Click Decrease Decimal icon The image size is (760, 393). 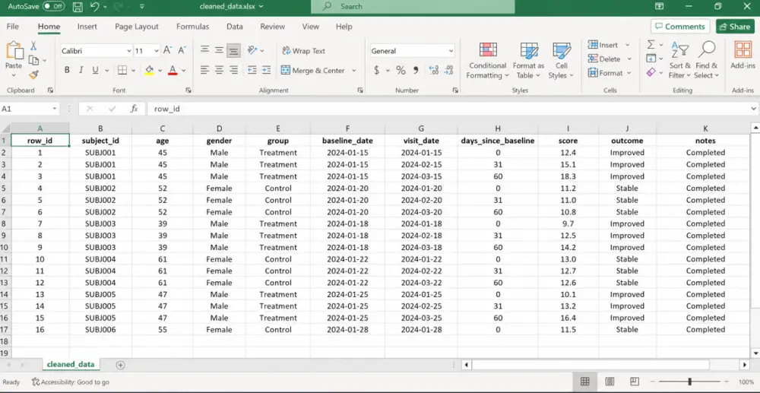click(x=449, y=70)
